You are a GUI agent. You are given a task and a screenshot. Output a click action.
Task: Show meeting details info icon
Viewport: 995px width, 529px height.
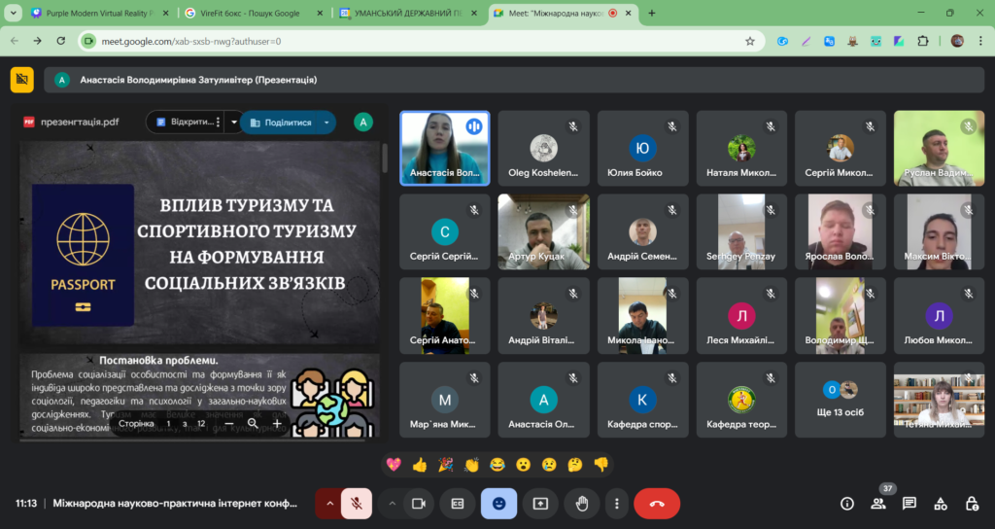tap(847, 504)
